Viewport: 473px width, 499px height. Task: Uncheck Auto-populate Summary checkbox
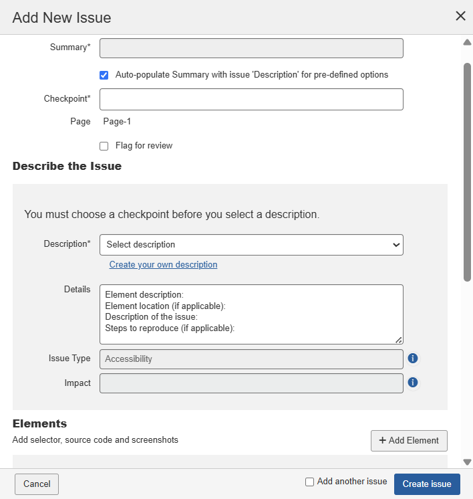pyautogui.click(x=104, y=75)
